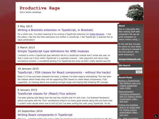Screen dimensions: 159x119
Task: Click the 'Site Search' sidebar heading
Action: (124, 66)
